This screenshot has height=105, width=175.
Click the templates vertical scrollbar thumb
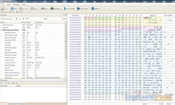pos(66,41)
